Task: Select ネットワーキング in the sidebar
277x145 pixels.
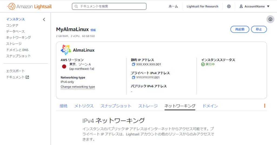Action: point(18,37)
